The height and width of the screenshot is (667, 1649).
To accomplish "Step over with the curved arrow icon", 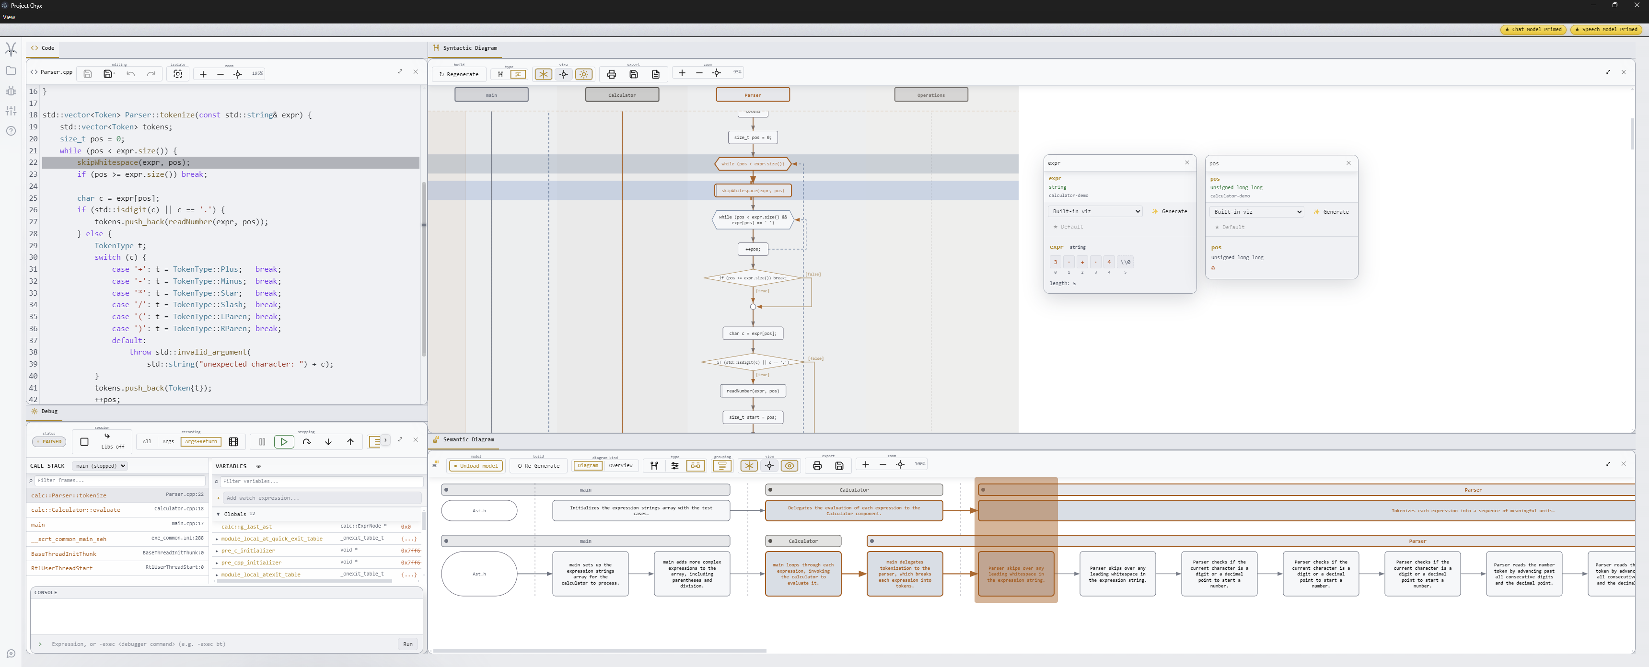I will (307, 442).
